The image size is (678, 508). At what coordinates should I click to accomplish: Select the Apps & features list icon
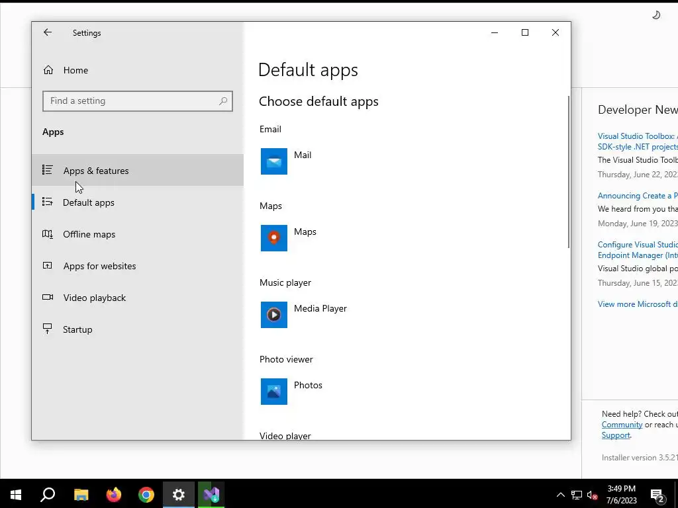(x=48, y=170)
